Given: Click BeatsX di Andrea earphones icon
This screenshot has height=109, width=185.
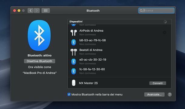Looking at the screenshot, I should (74, 52).
